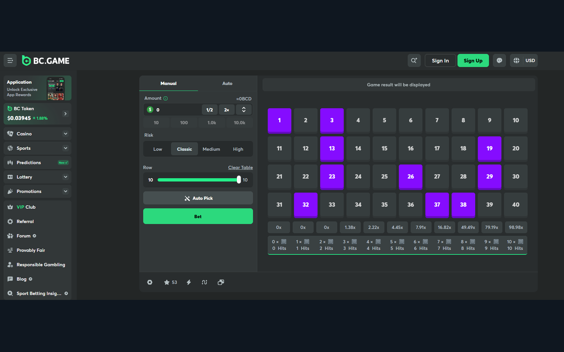Image resolution: width=564 pixels, height=352 pixels.
Task: Click the Forum people icon
Action: (x=10, y=236)
